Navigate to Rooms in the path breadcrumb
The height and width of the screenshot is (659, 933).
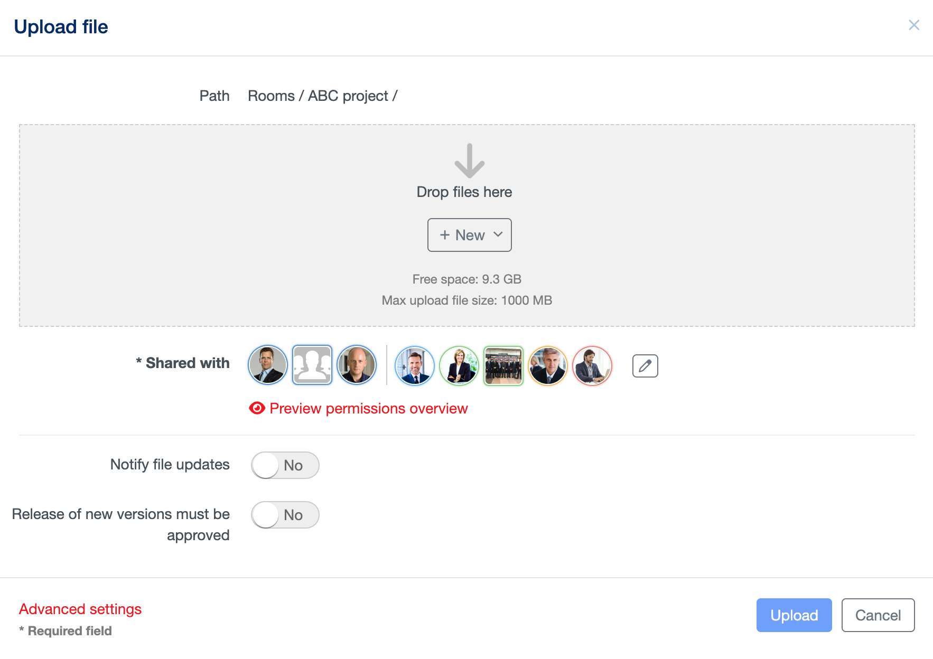[x=271, y=96]
